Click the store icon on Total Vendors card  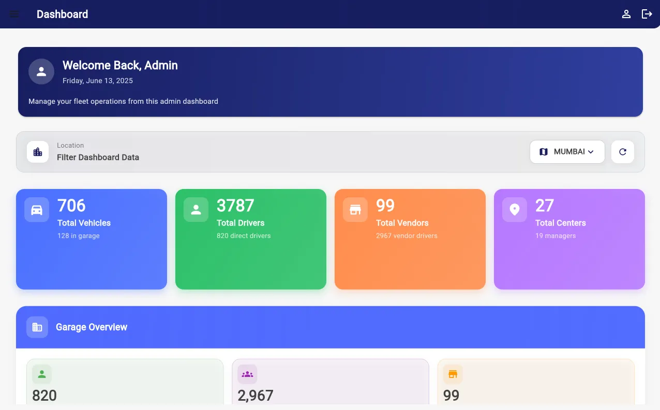tap(355, 210)
